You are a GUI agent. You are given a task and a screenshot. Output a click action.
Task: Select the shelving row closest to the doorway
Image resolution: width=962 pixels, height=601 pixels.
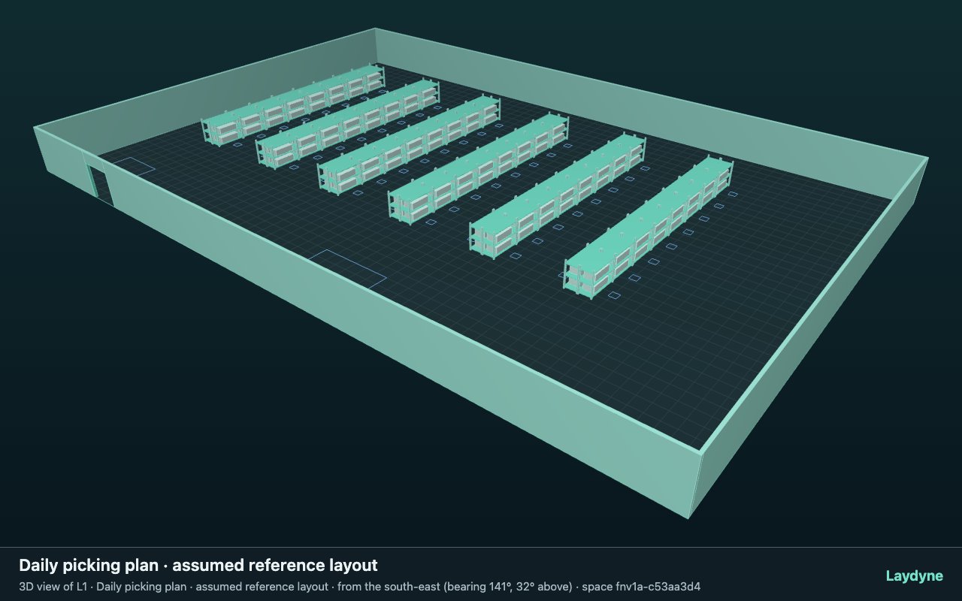pos(293,104)
